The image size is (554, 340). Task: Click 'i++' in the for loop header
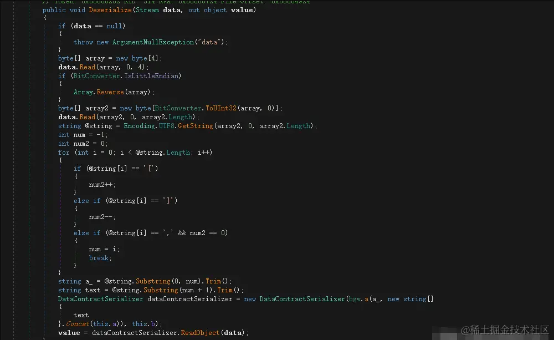pos(203,153)
